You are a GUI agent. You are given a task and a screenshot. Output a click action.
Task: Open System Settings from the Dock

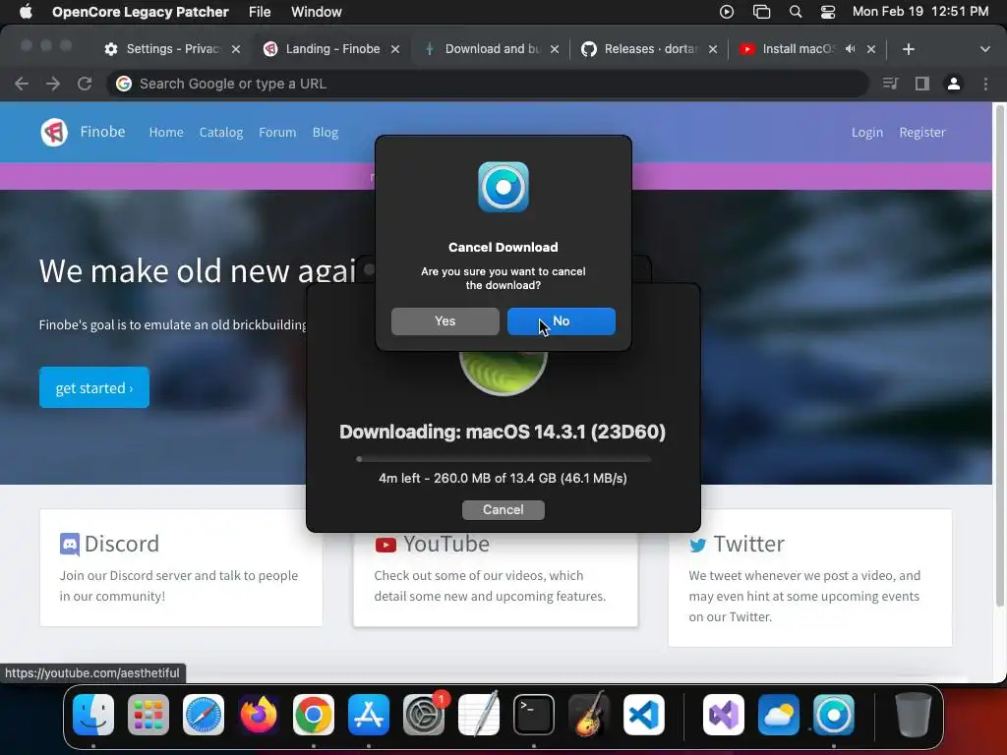(x=424, y=715)
